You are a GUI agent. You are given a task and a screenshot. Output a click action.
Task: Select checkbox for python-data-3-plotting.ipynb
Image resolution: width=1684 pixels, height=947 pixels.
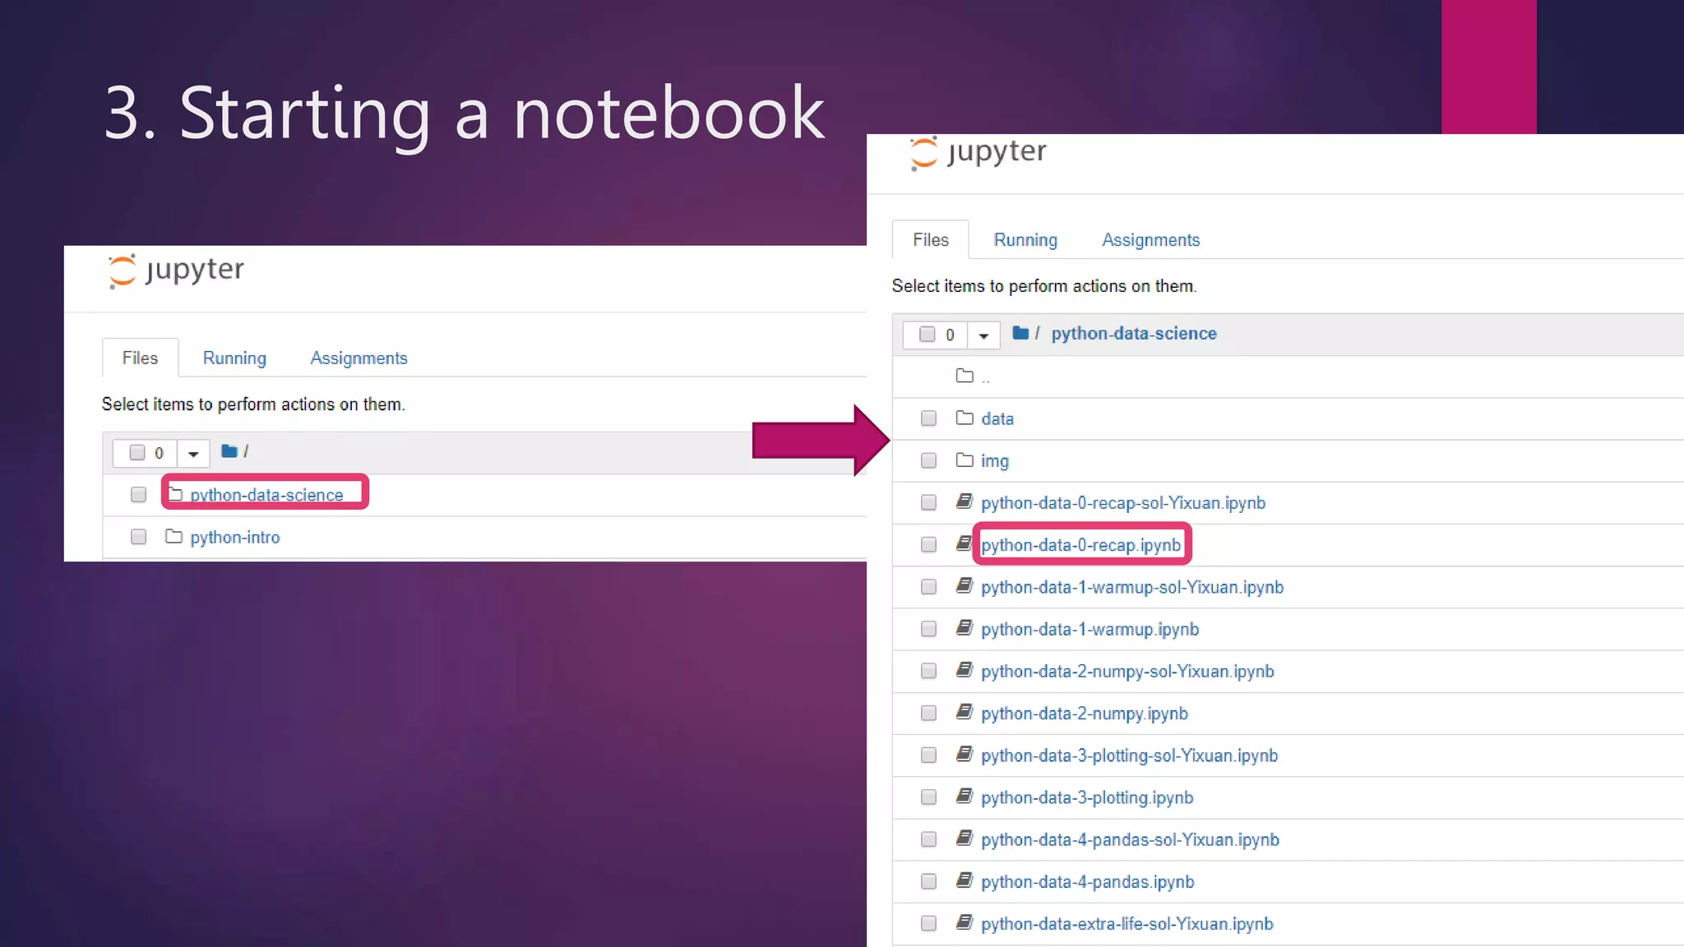pyautogui.click(x=928, y=797)
